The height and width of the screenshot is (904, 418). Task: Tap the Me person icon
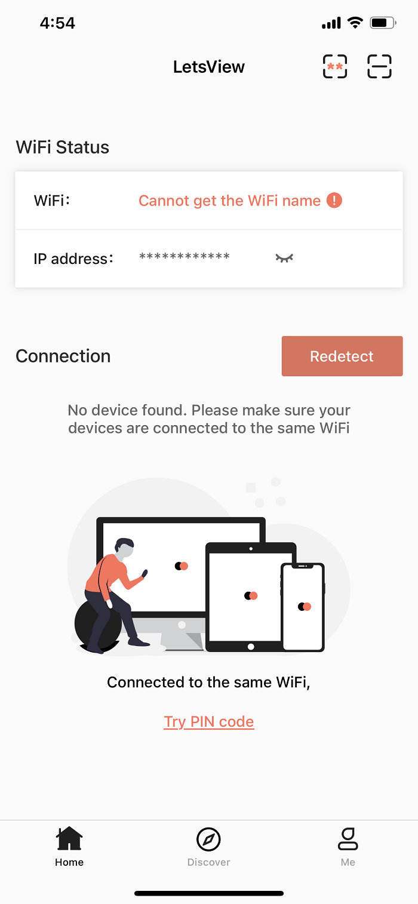pos(348,839)
